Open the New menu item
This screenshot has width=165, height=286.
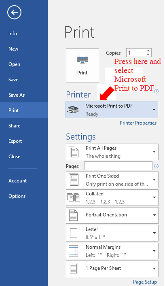click(x=24, y=49)
